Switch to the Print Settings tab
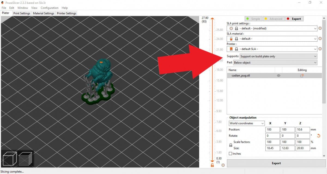This screenshot has width=327, height=174. (x=22, y=13)
